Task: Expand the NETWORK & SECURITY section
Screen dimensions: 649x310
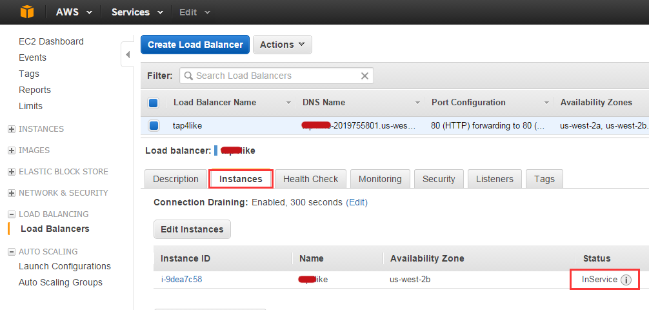Action: [12, 193]
